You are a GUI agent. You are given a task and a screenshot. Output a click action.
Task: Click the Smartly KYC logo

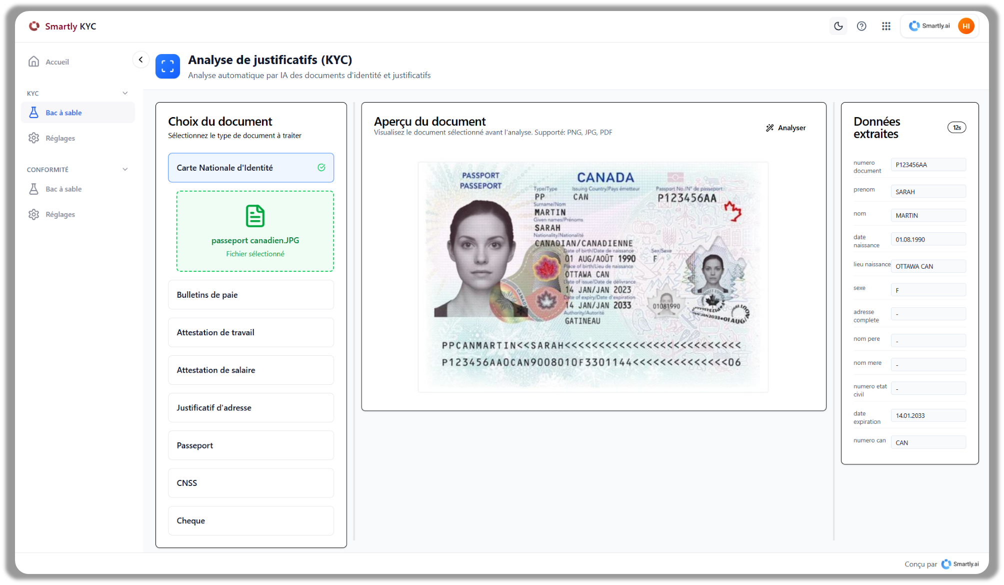pyautogui.click(x=62, y=26)
